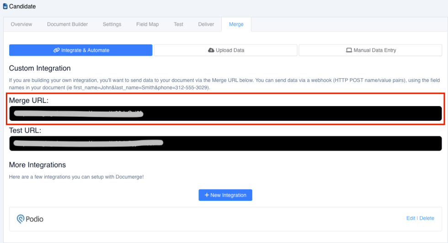The image size is (448, 243).
Task: Click the Podio logo icon
Action: (20, 219)
